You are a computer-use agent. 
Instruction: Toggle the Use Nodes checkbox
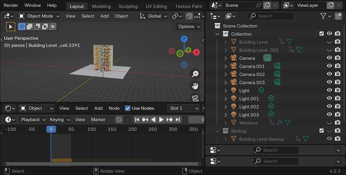pyautogui.click(x=128, y=108)
